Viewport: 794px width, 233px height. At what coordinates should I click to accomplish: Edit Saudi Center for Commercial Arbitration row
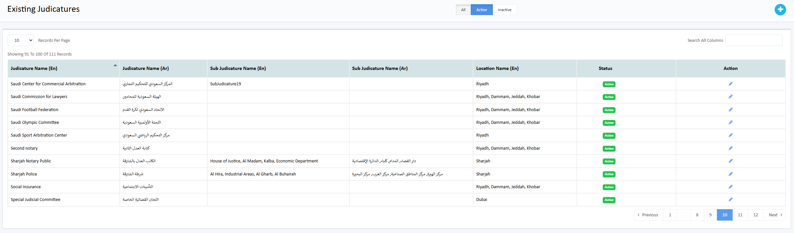(730, 84)
